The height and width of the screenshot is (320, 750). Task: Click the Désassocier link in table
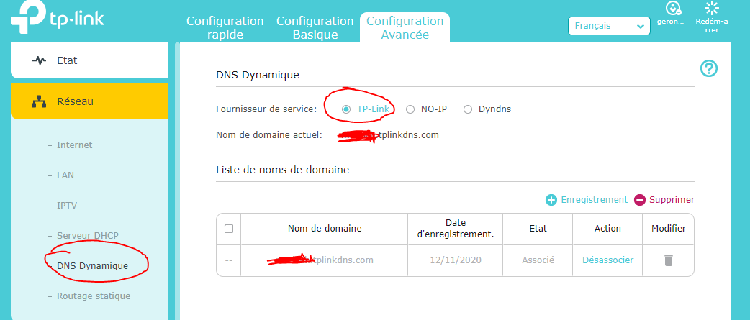point(608,260)
